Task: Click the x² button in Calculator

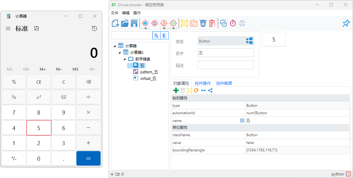Action: click(39, 97)
